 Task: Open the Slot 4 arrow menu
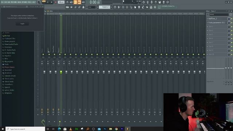point(208,31)
